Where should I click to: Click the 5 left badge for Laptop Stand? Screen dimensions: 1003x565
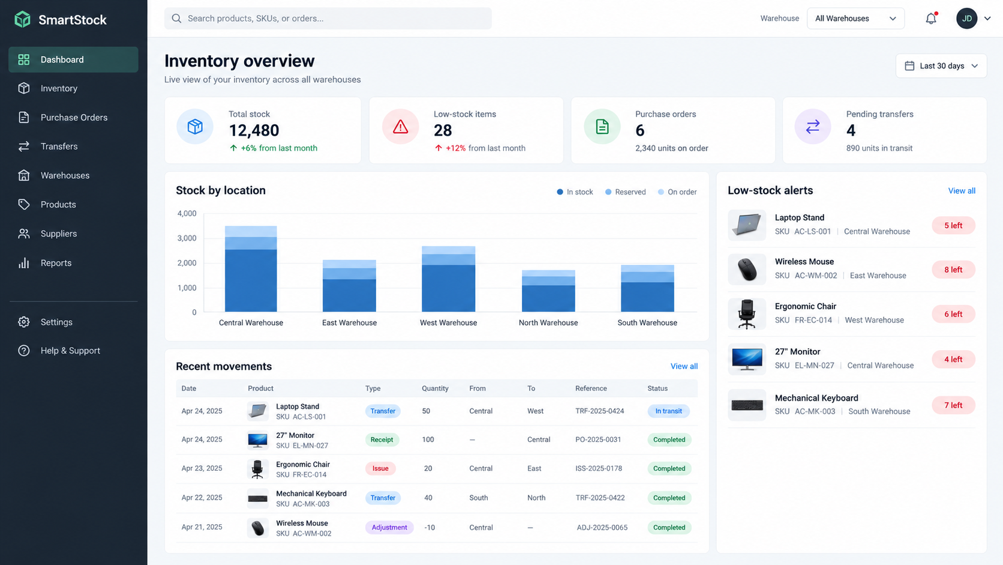[953, 226]
